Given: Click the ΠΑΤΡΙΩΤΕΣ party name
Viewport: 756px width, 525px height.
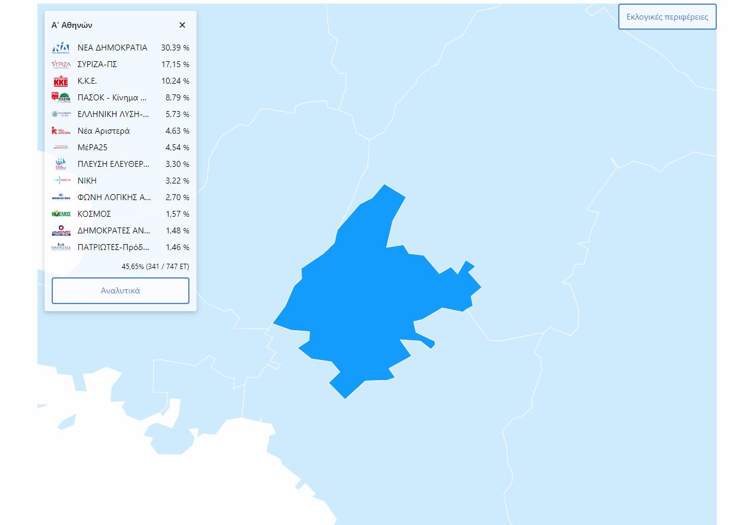Looking at the screenshot, I should [113, 247].
